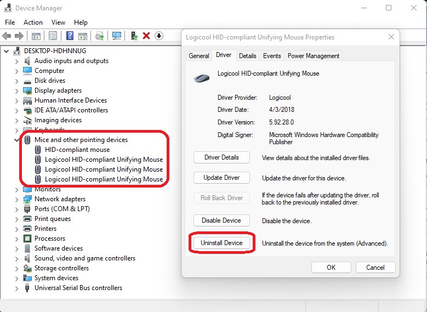Click the Computer category monitor icon
427x312 pixels.
click(x=27, y=71)
